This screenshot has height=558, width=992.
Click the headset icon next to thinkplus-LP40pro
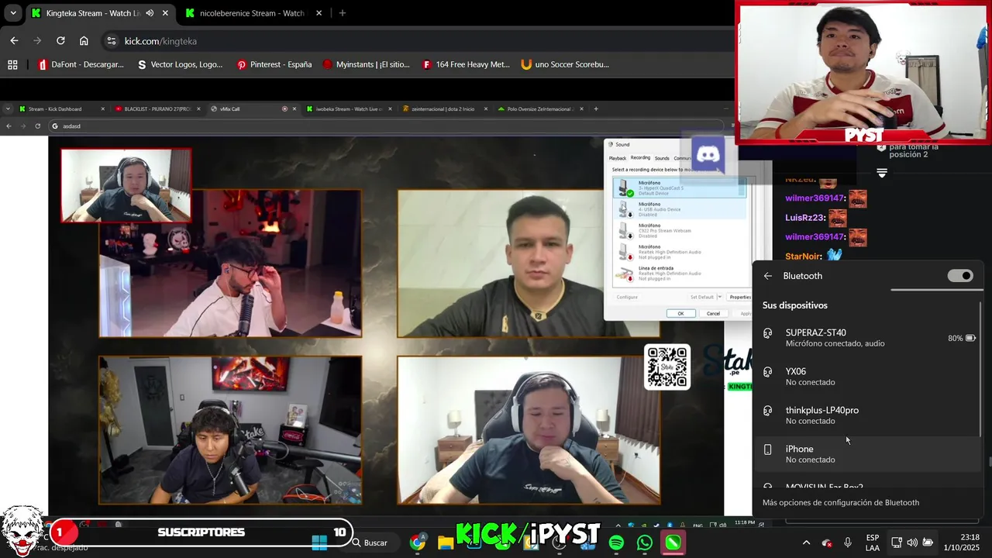767,411
